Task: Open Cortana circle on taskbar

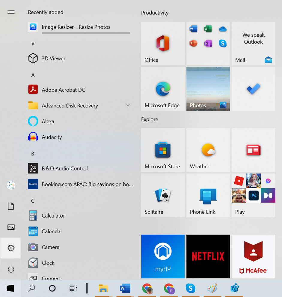Action: click(52, 288)
